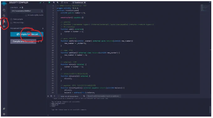Click the zoom in magnifier in editor toolbar

[58, 3]
